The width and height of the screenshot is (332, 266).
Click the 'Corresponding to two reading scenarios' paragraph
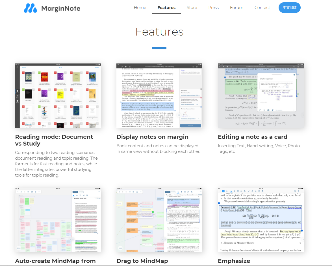(x=56, y=164)
